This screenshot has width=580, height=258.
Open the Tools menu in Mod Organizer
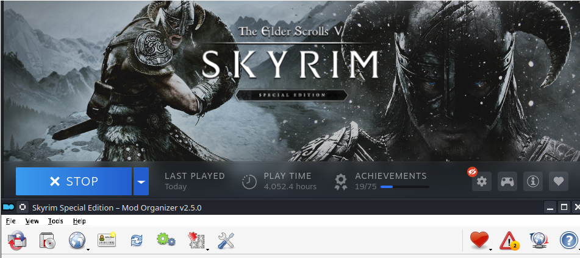pos(55,221)
